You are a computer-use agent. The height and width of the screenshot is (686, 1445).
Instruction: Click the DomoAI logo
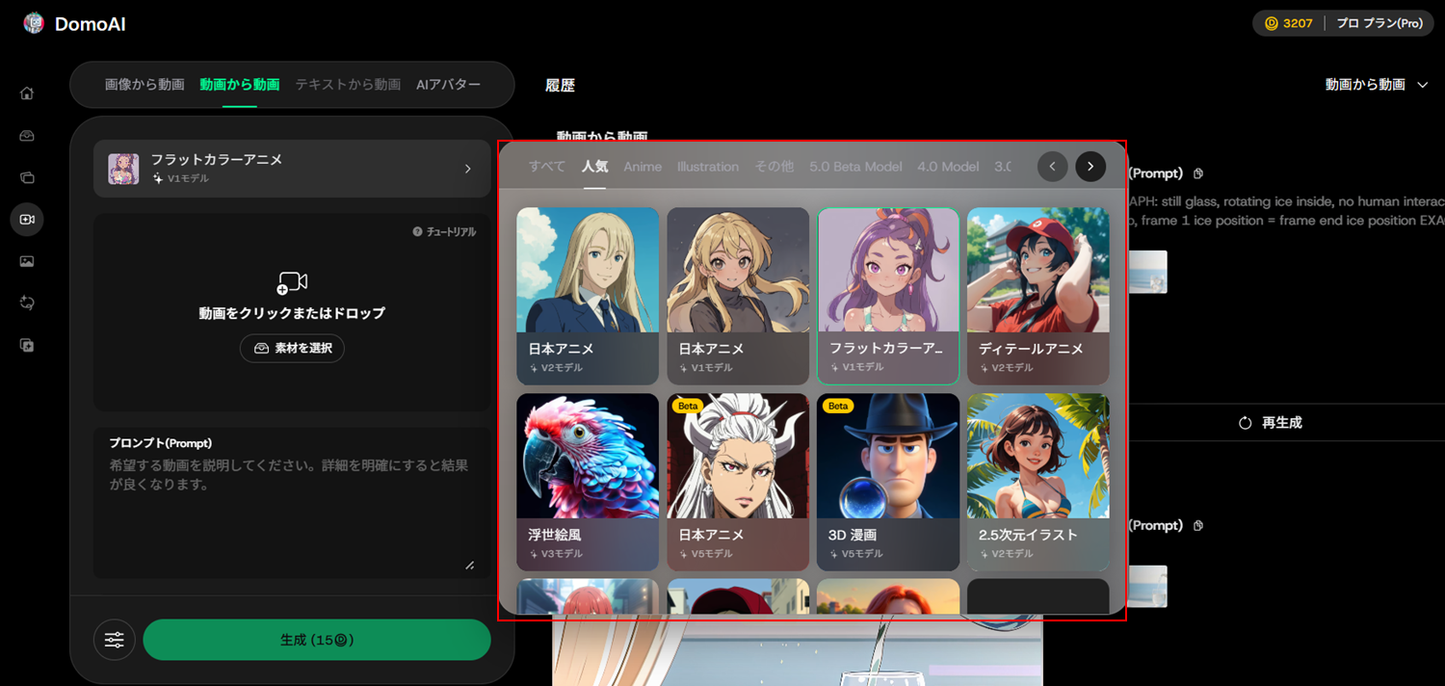pos(75,24)
